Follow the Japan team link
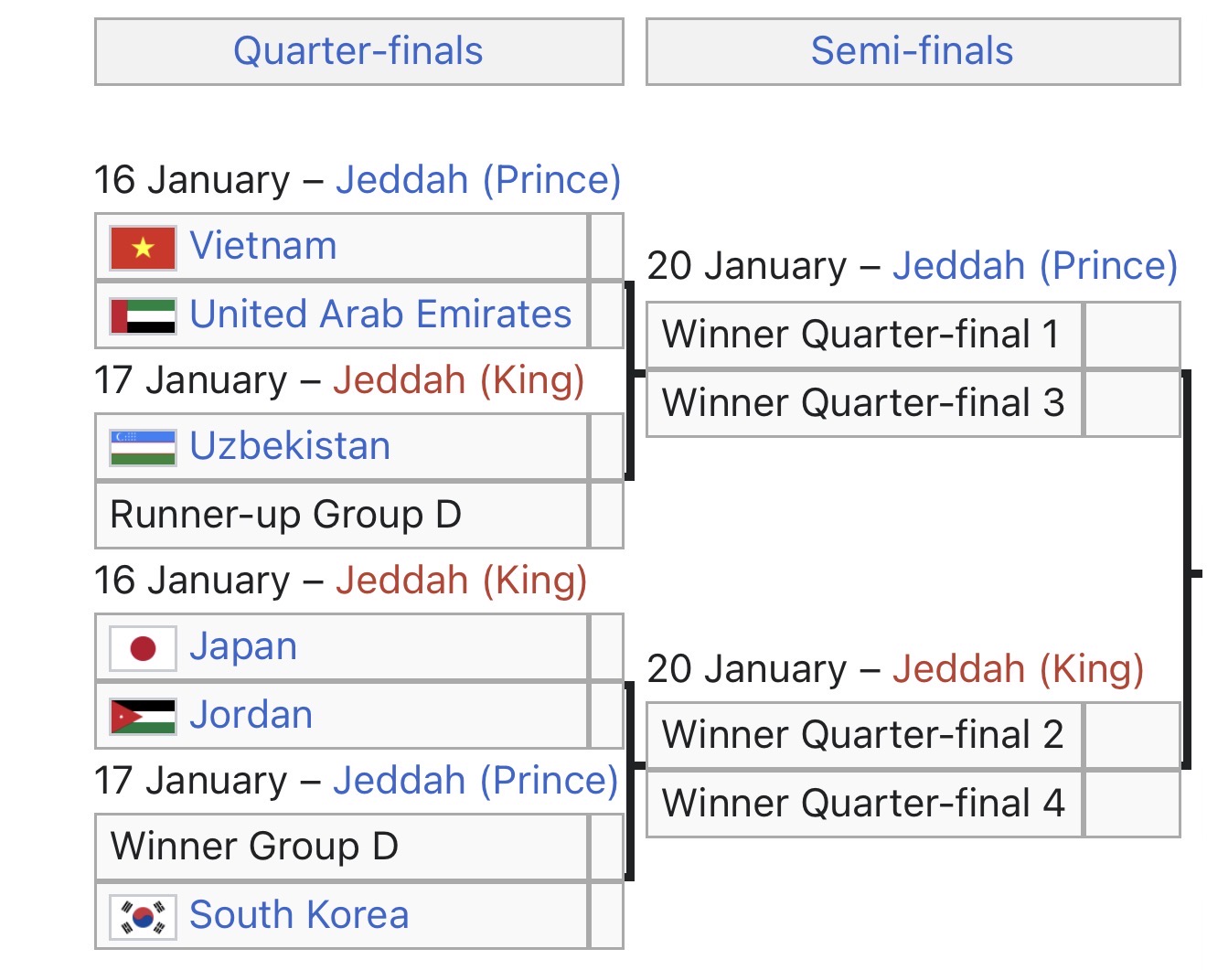Viewport: 1207px width, 970px height. pyautogui.click(x=243, y=647)
